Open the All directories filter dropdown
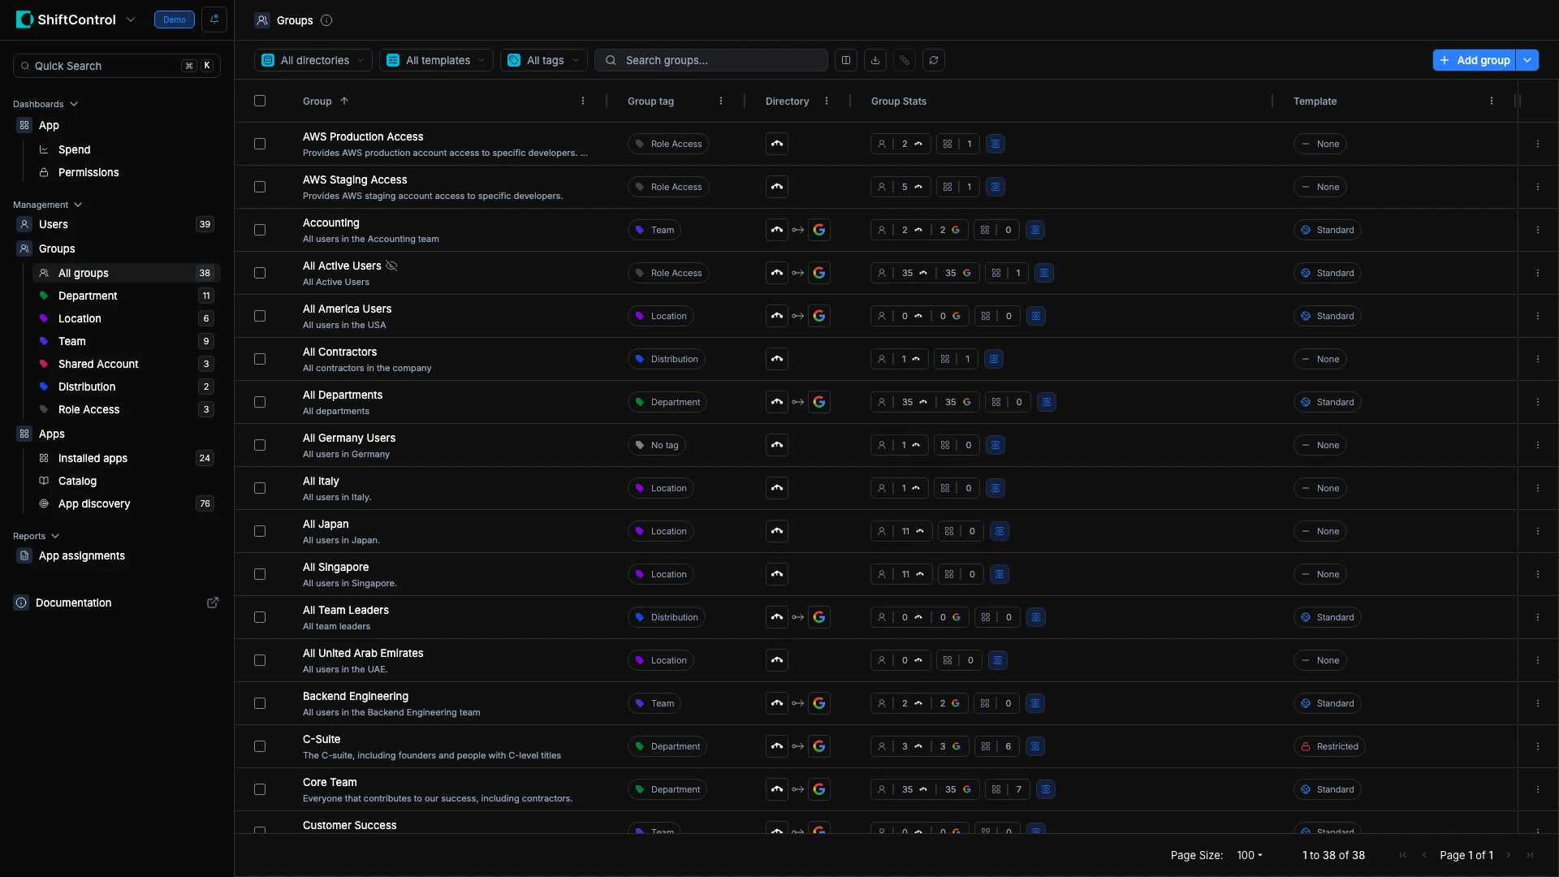This screenshot has height=877, width=1559. (313, 60)
